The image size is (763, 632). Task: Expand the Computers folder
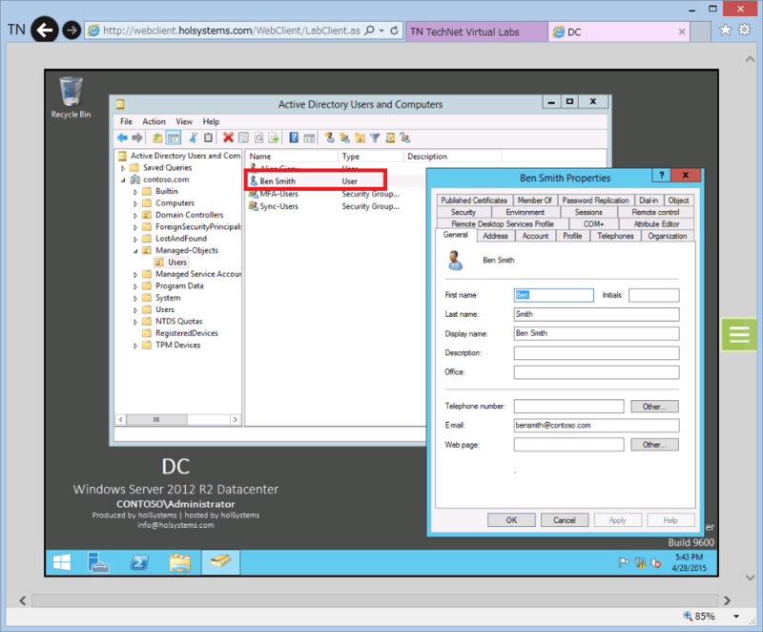click(135, 203)
